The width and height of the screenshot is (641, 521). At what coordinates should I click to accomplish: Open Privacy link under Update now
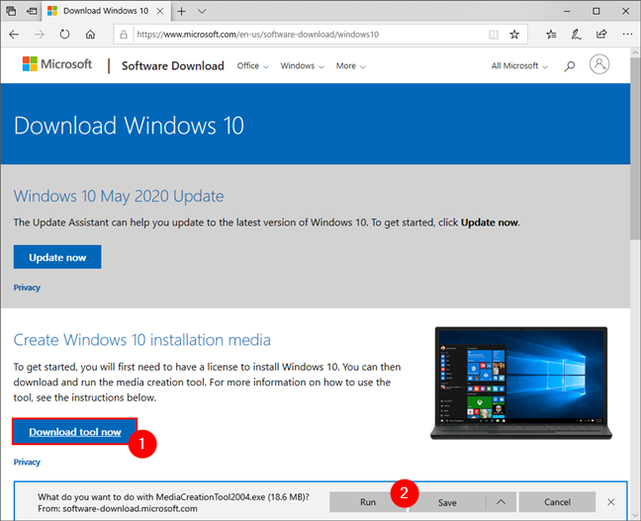tap(27, 288)
